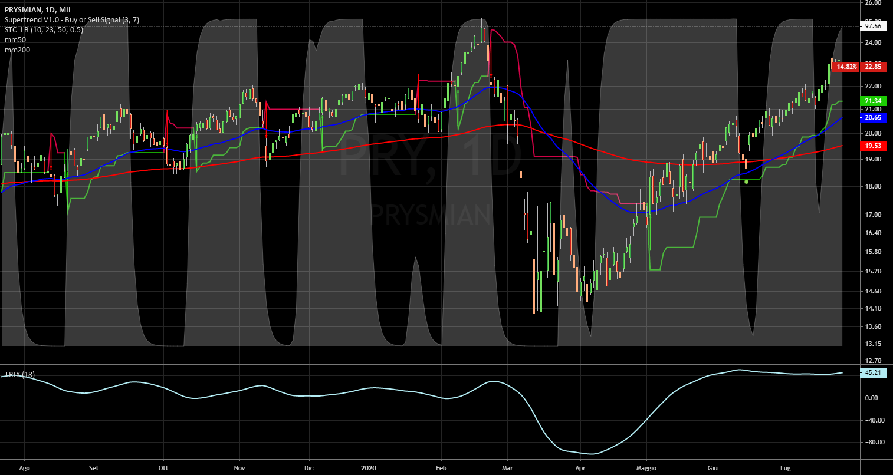Click the 21.00 price axis label
The width and height of the screenshot is (893, 475).
coord(873,109)
